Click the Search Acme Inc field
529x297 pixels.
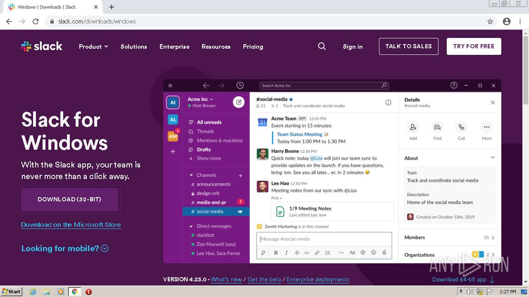pyautogui.click(x=324, y=85)
